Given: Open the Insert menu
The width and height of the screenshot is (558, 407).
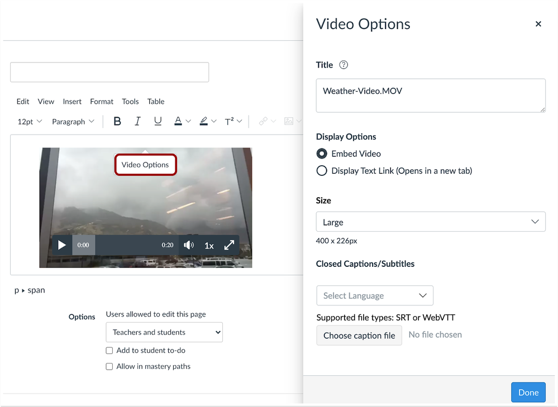Looking at the screenshot, I should (72, 102).
